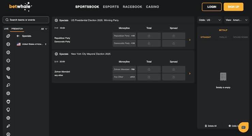This screenshot has height=136, width=252.
Task: Open the RACEBOOK section
Action: click(x=132, y=7)
